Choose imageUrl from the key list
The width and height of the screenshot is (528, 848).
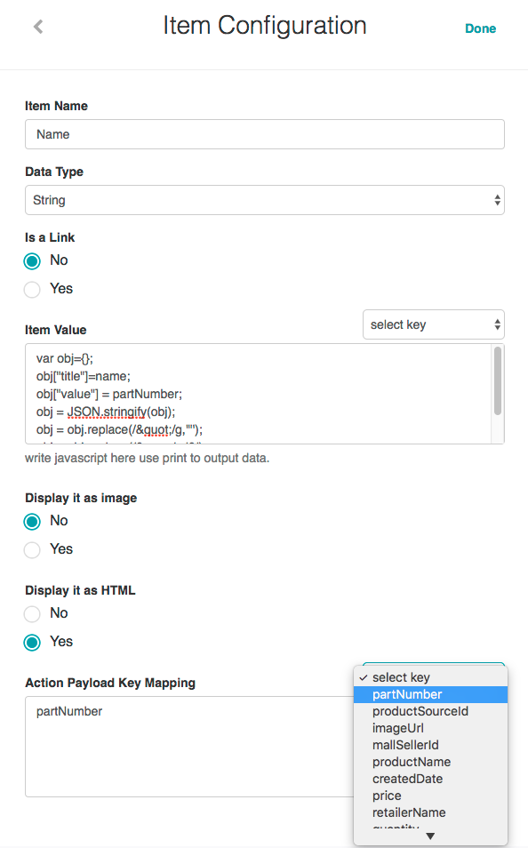[430, 728]
